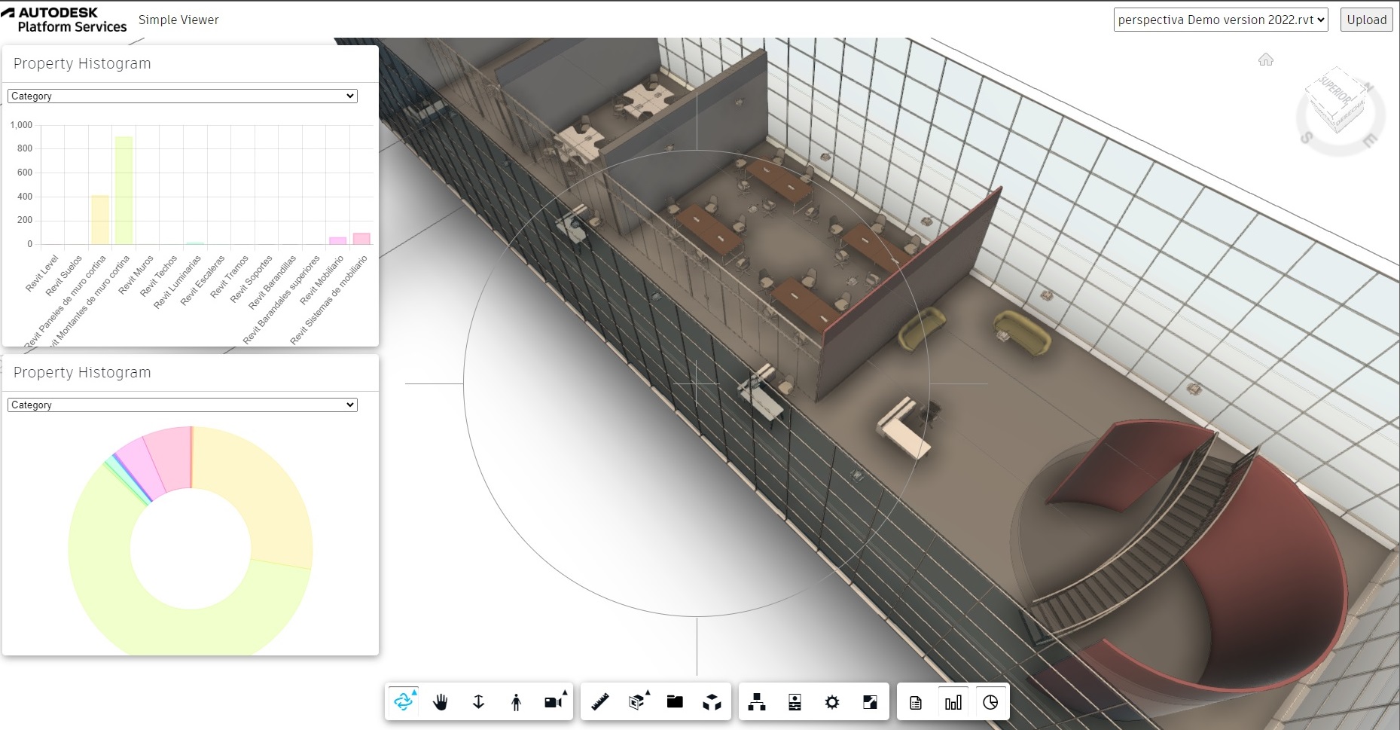Click the home icon to reset the view
Image resolution: width=1400 pixels, height=730 pixels.
pyautogui.click(x=1267, y=60)
